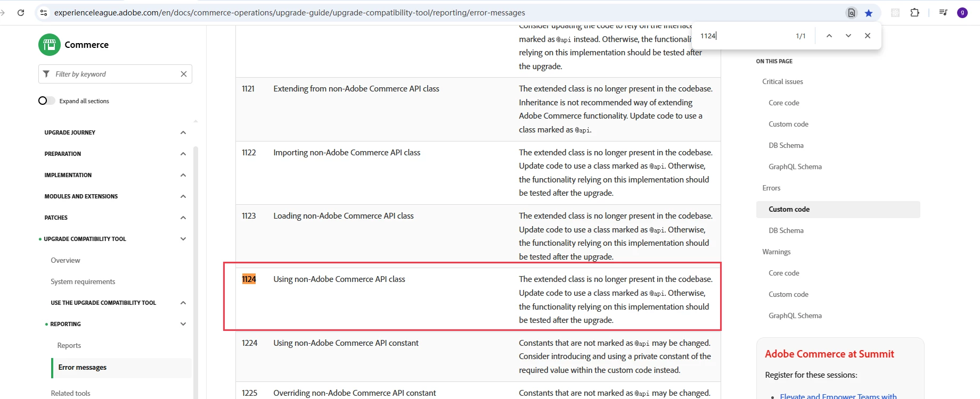Expand the Implementation section

coord(183,175)
